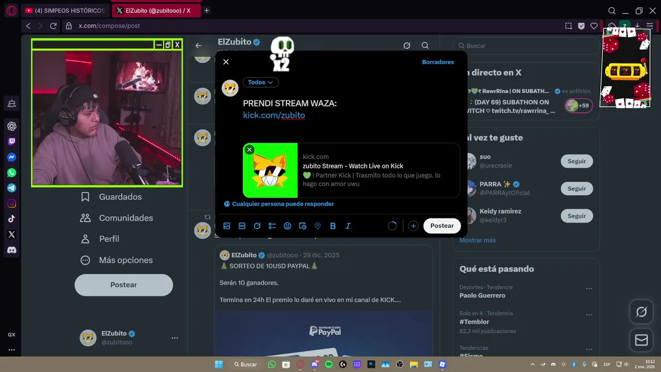
Task: Open Comunidades in X navigation
Action: click(116, 218)
